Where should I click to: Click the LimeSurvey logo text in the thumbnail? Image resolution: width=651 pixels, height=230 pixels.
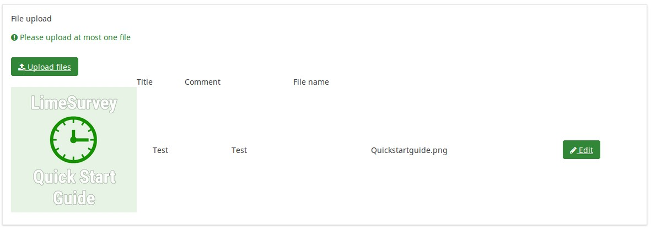tap(74, 103)
